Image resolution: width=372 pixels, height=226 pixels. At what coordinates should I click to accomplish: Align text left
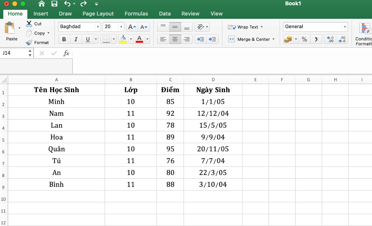click(x=163, y=39)
